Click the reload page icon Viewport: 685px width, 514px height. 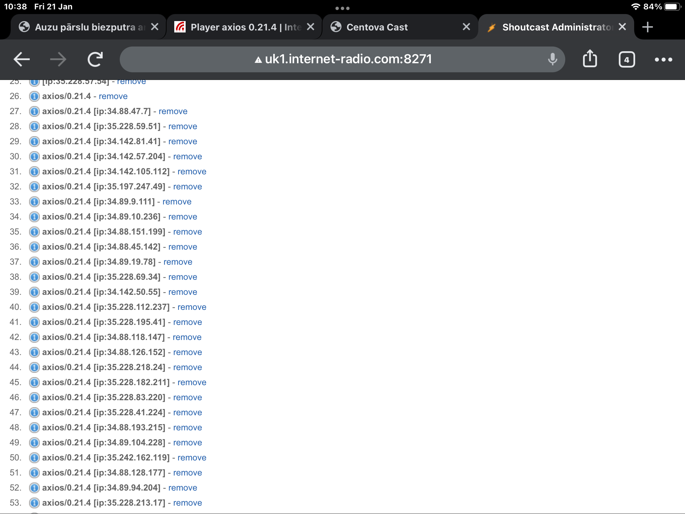click(x=95, y=60)
